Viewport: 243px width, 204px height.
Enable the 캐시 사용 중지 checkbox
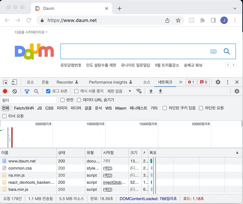coord(76,91)
